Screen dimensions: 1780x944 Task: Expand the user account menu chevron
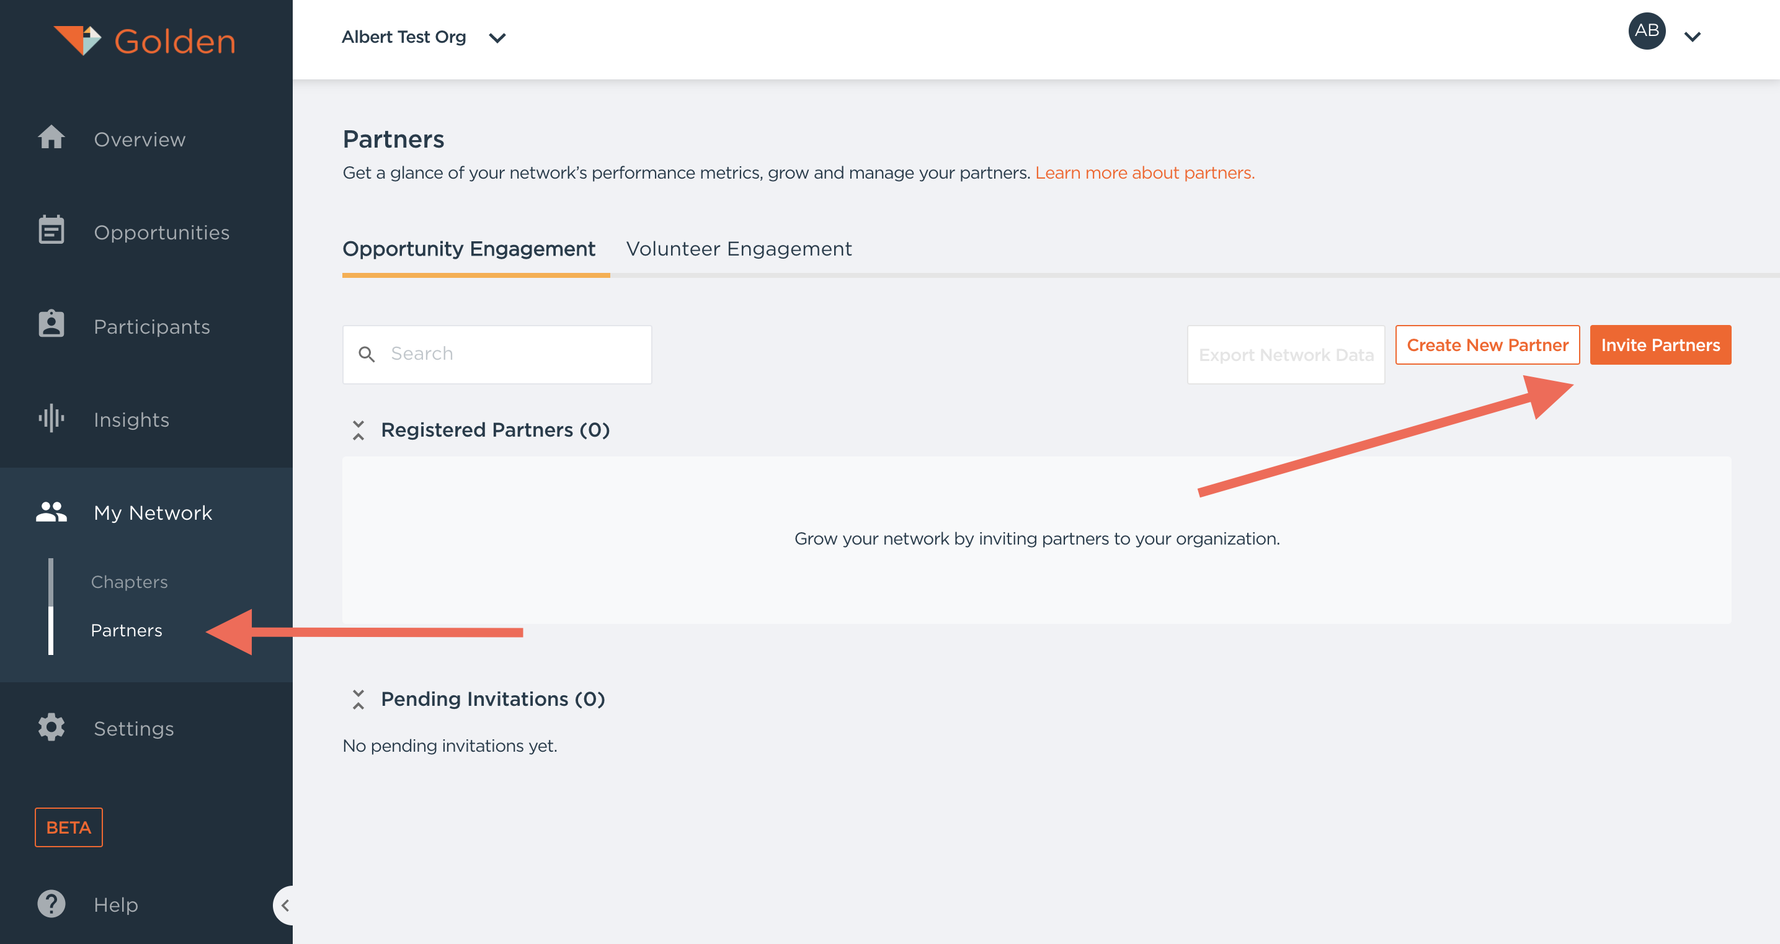pyautogui.click(x=1693, y=37)
